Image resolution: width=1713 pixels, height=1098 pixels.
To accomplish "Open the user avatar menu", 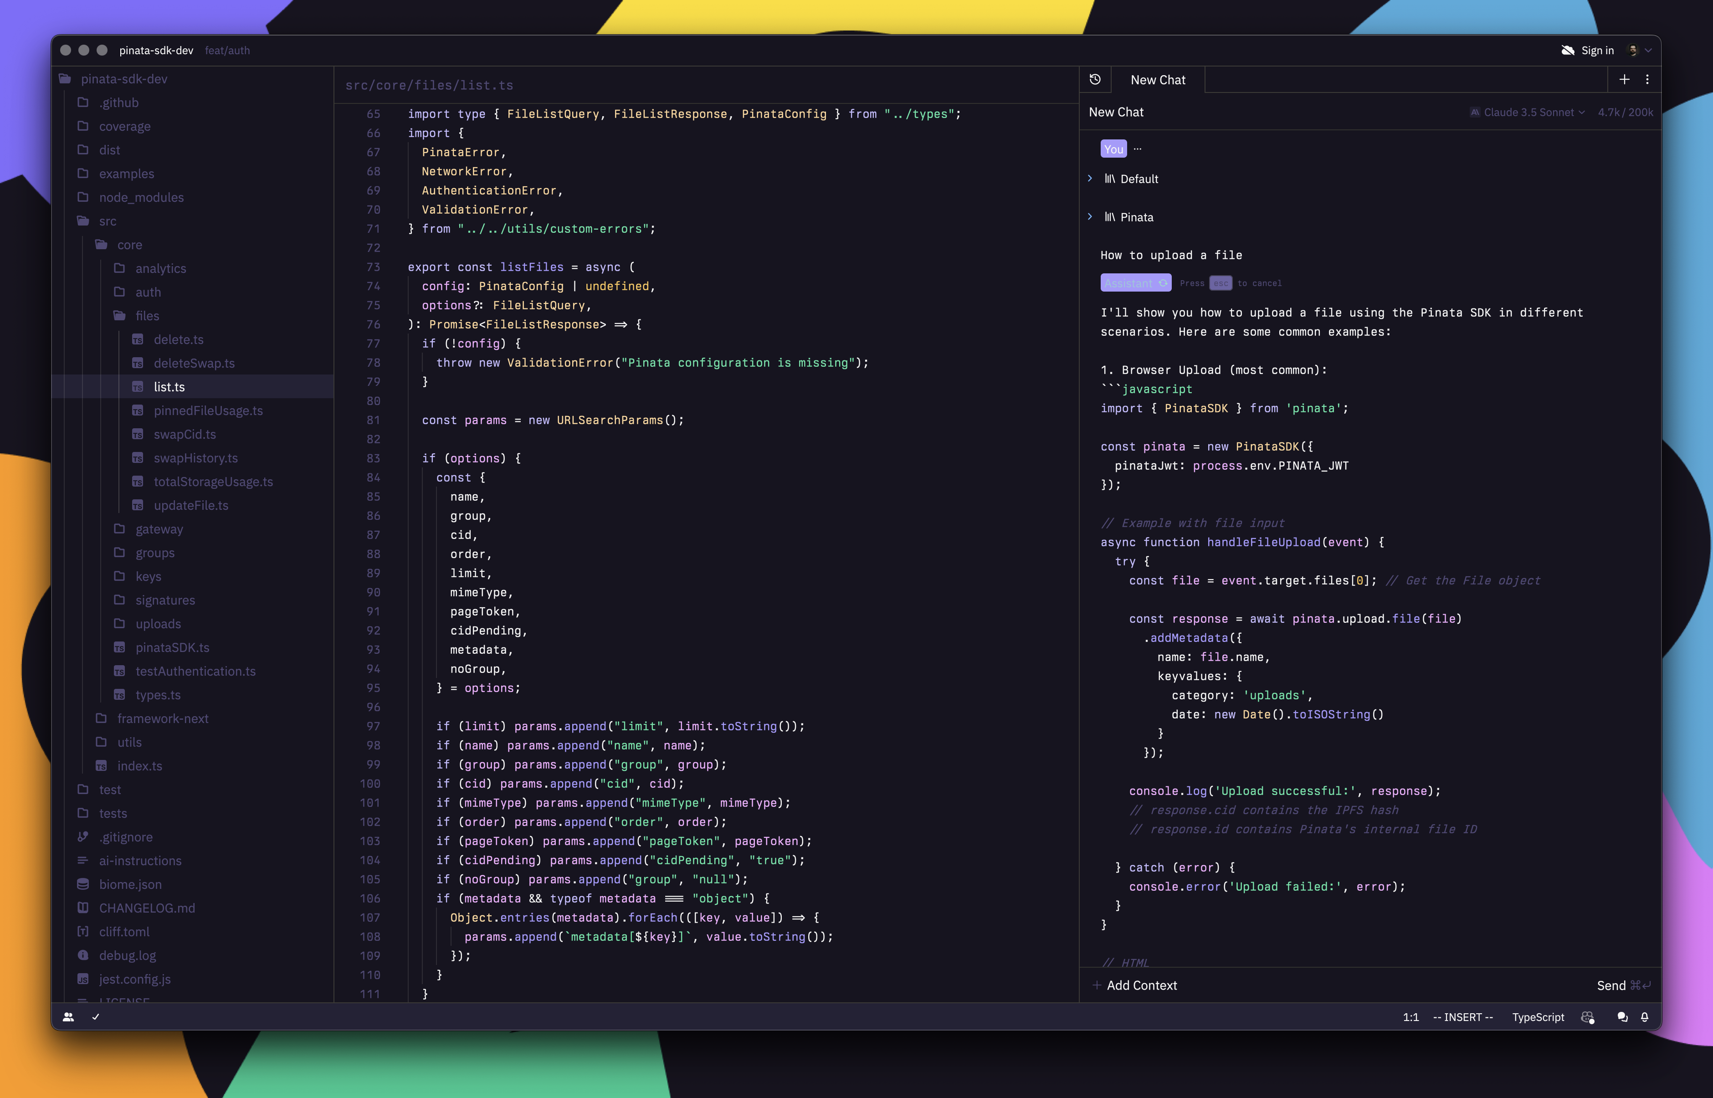I will coord(1640,50).
